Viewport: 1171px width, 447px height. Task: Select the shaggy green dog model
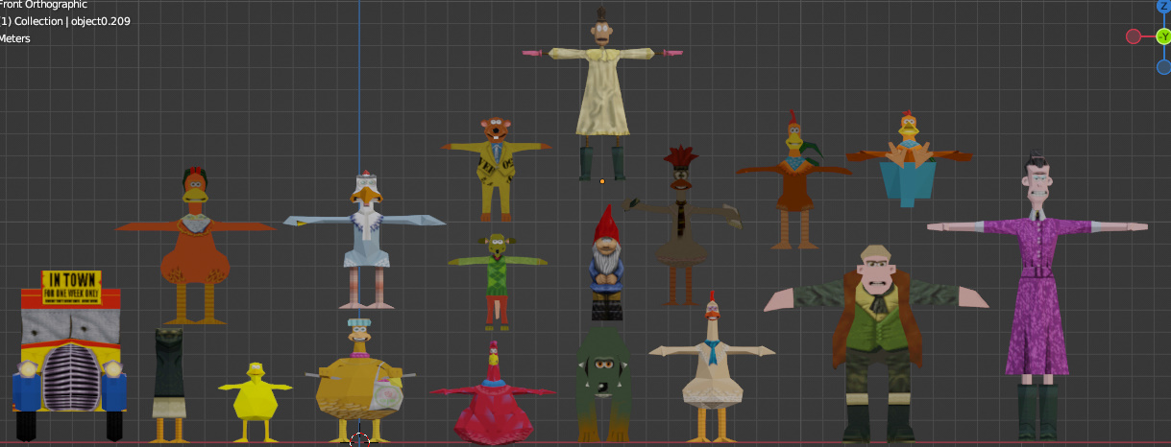coord(603,386)
